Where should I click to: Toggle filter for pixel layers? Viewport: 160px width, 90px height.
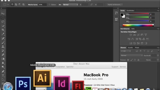pos(137,51)
